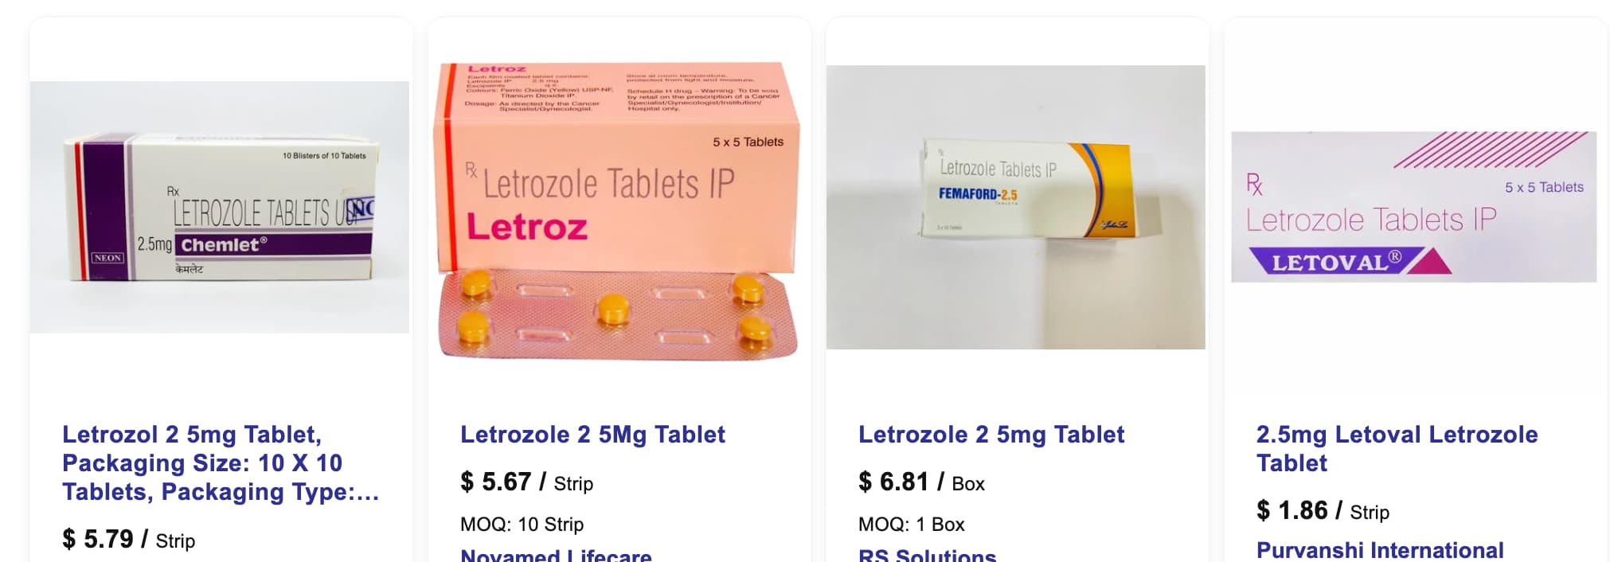Open the Femaford-2.5 box product image
1610x562 pixels.
coord(1016,207)
